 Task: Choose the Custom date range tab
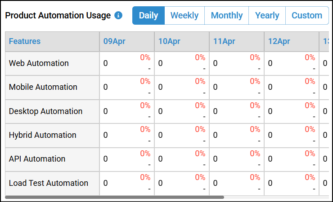[x=307, y=15]
